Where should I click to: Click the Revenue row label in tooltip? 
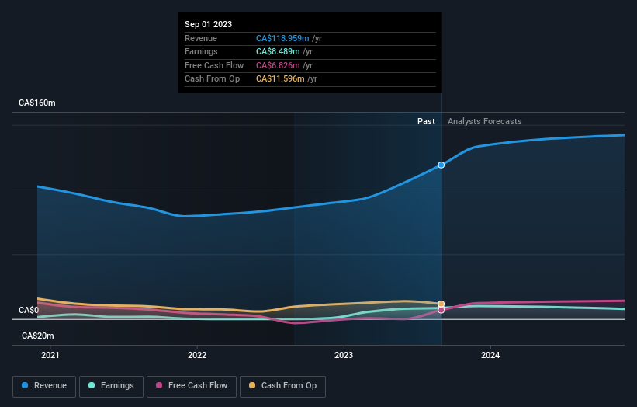(201, 38)
